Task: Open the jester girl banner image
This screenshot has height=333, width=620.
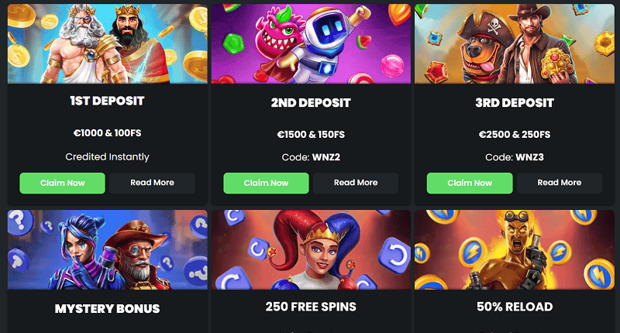Action: pos(312,249)
